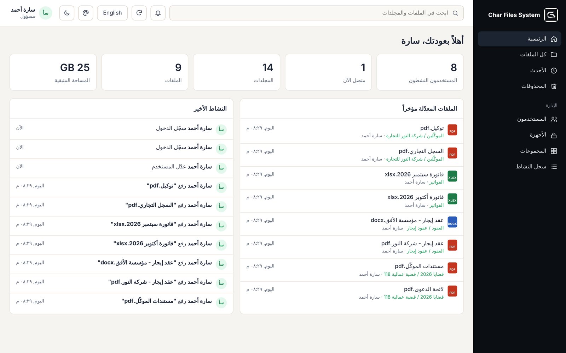
Task: Open الأجهزة devices page
Action: point(520,135)
